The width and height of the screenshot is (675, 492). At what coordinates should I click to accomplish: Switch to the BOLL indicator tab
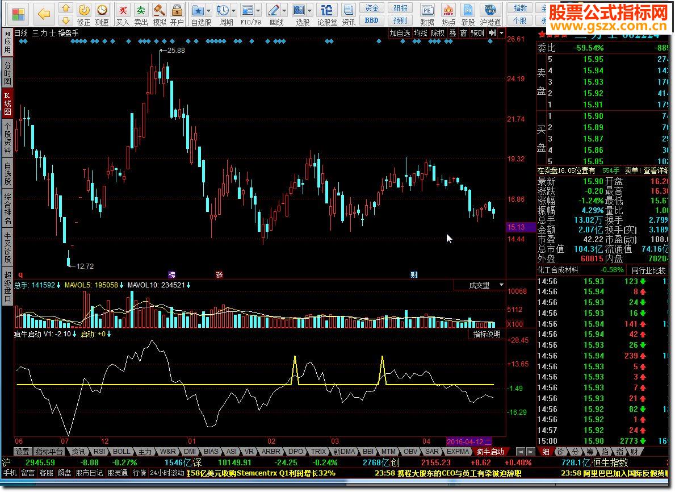coord(121,452)
